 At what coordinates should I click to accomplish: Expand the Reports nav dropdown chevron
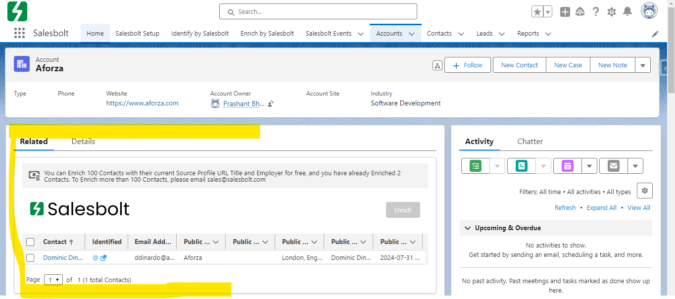(x=548, y=34)
